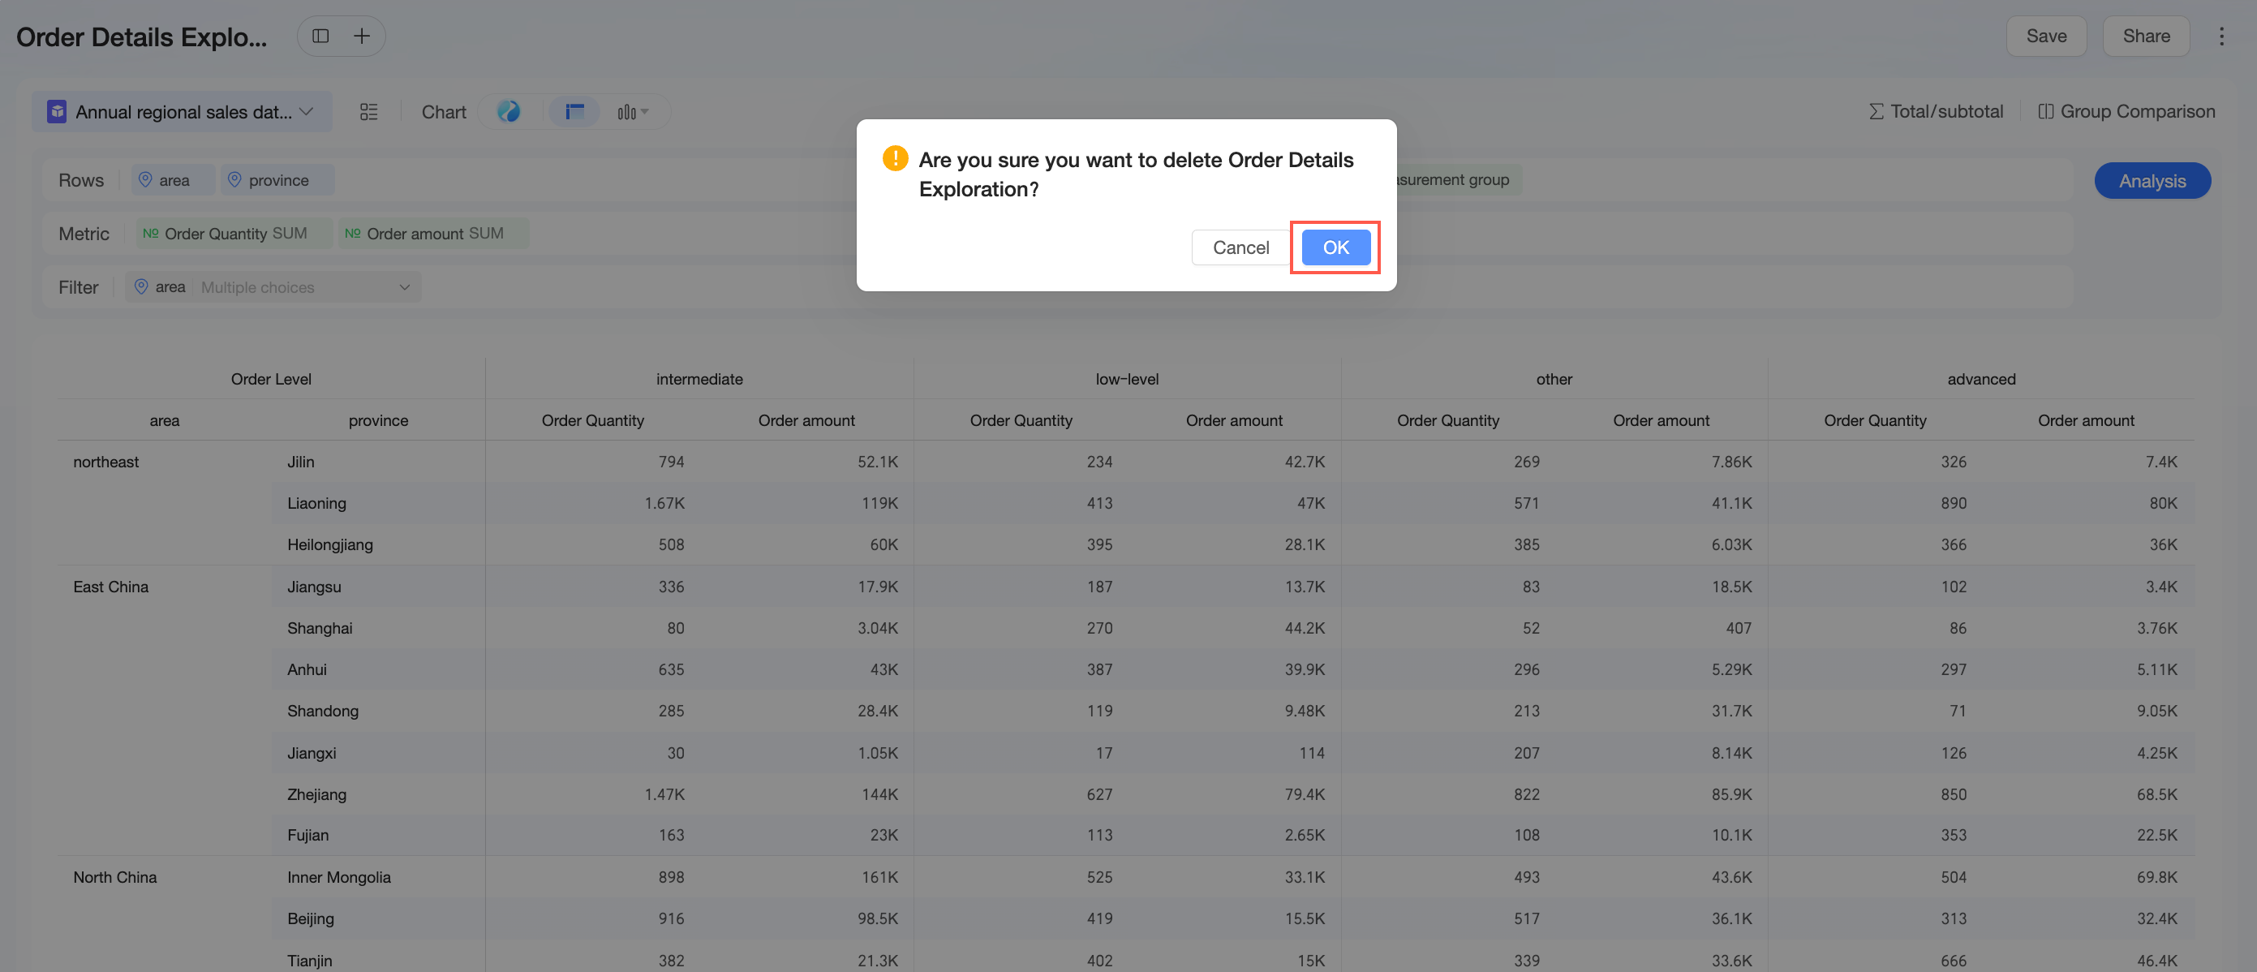The width and height of the screenshot is (2257, 972).
Task: Select the province field in Rows
Action: 277,179
